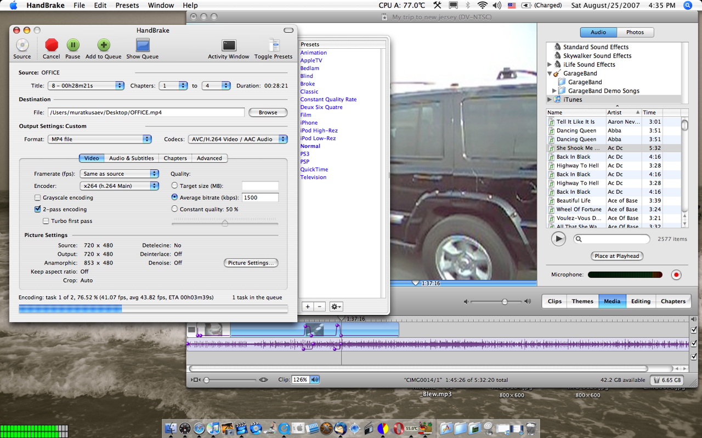The image size is (702, 438).
Task: Open the Activity Window icon
Action: point(229,45)
